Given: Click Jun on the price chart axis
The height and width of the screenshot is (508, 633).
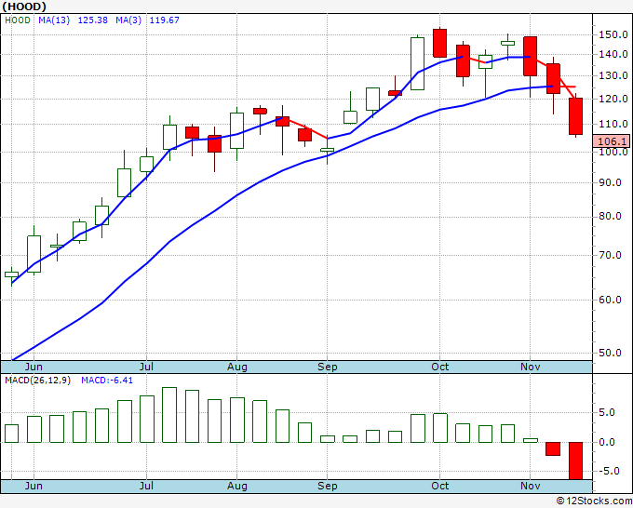Looking at the screenshot, I should point(34,368).
